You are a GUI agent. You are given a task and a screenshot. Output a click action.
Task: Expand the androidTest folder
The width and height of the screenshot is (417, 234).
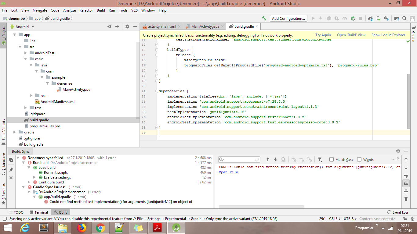(26, 53)
